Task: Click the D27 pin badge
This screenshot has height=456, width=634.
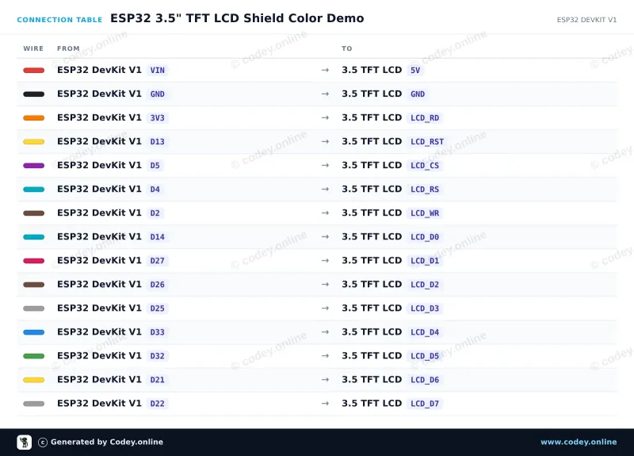Action: pos(157,261)
